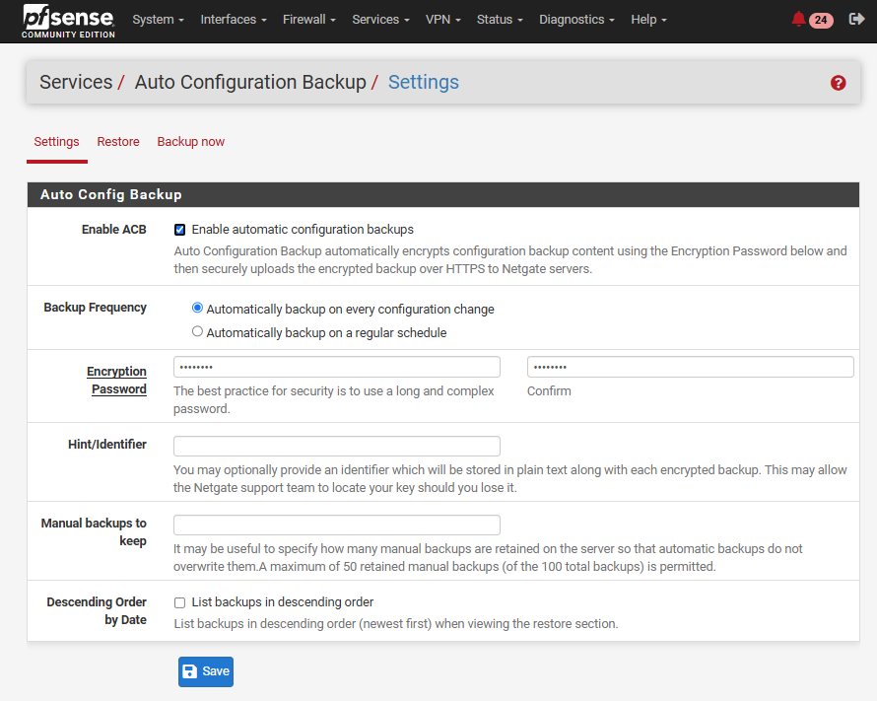Expand the System dropdown menu
This screenshot has width=877, height=701.
point(158,20)
